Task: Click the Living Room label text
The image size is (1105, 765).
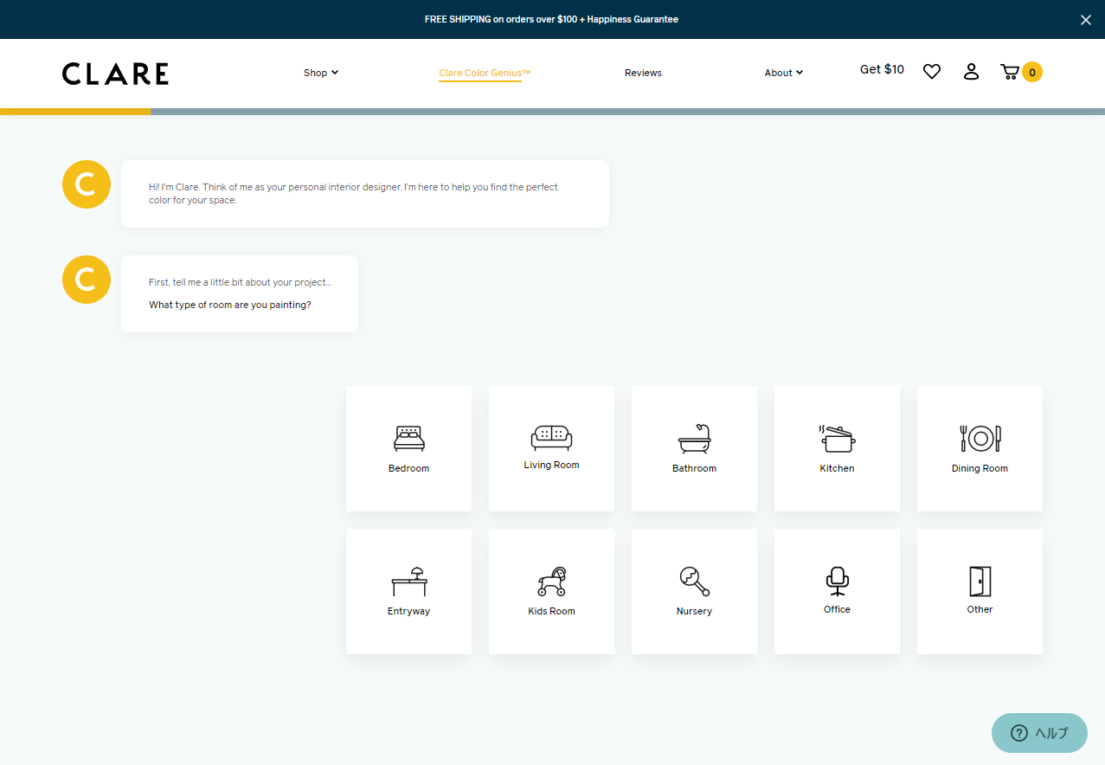Action: pos(551,465)
